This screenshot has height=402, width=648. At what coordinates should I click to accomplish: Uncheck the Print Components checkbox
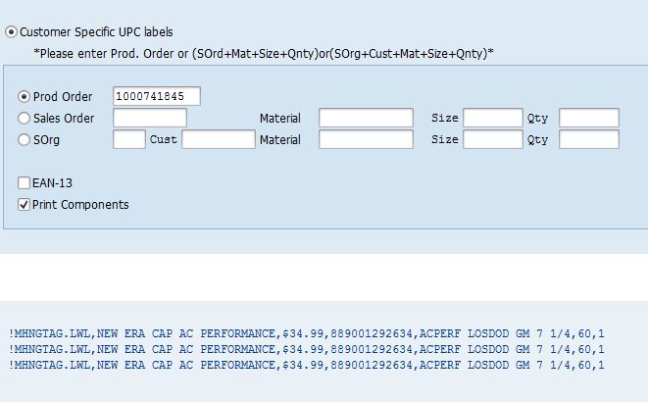pos(25,205)
